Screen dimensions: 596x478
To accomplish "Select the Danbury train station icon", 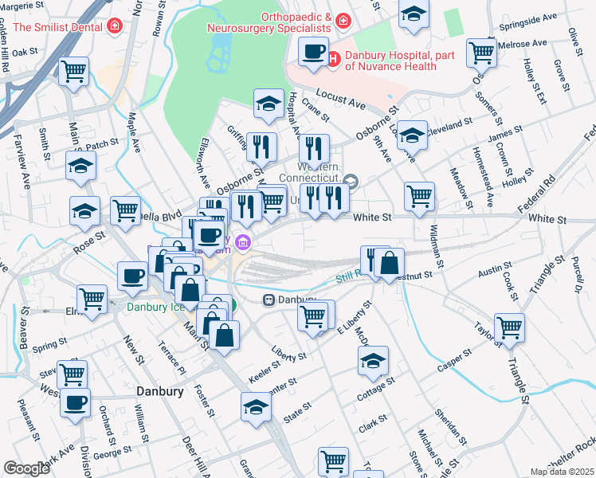I will tap(269, 300).
